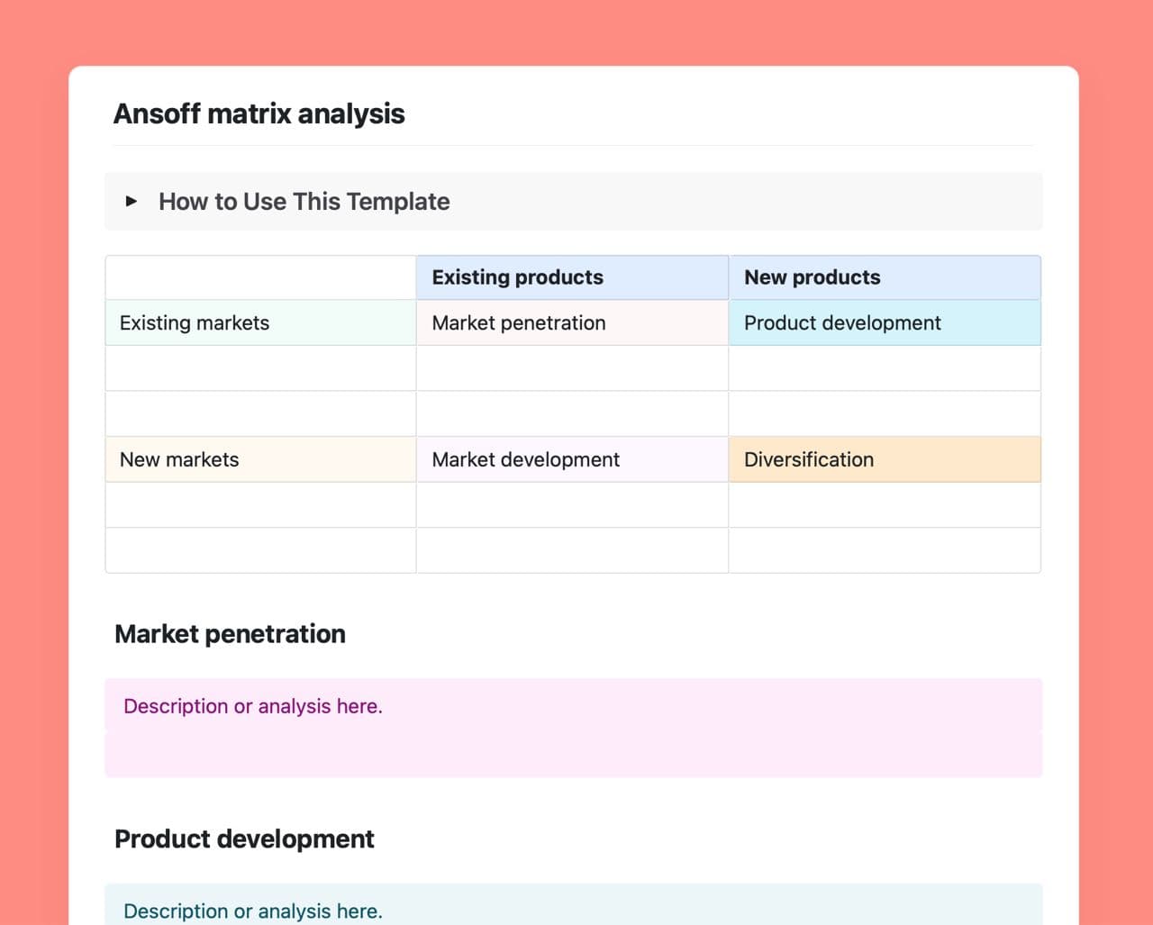This screenshot has height=925, width=1153.
Task: Click the Product development table cell
Action: [884, 323]
